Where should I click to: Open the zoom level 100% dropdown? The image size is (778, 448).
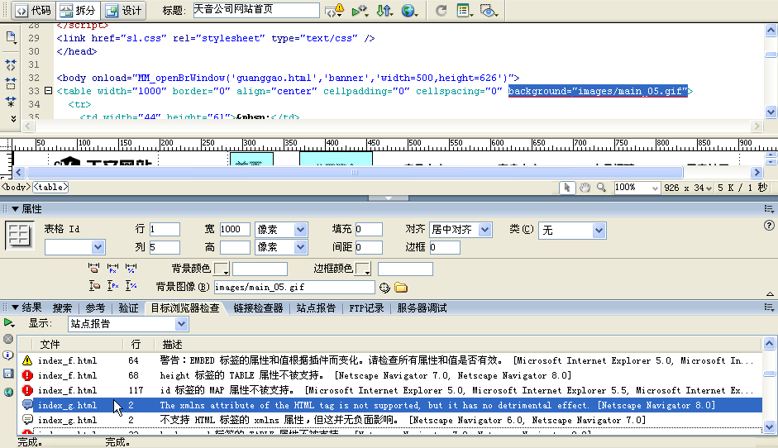pos(654,188)
